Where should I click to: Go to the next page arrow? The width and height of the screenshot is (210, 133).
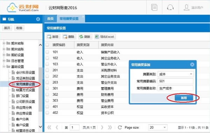(102, 127)
